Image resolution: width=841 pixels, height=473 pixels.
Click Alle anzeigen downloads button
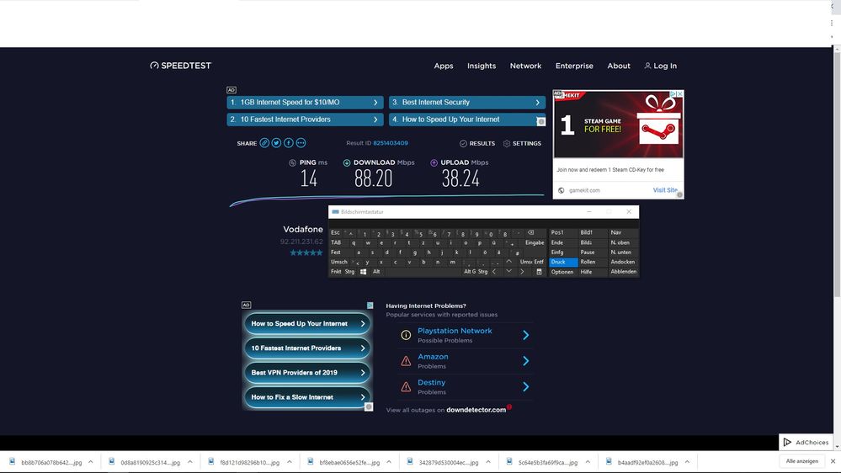[x=801, y=461]
